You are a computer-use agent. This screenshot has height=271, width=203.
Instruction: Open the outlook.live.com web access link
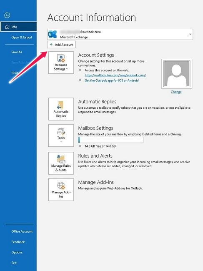pyautogui.click(x=115, y=75)
